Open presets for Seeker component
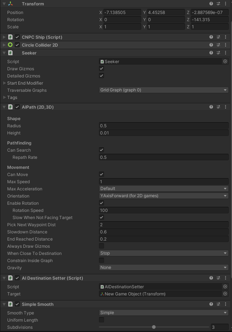This screenshot has width=232, height=332. pos(218,53)
